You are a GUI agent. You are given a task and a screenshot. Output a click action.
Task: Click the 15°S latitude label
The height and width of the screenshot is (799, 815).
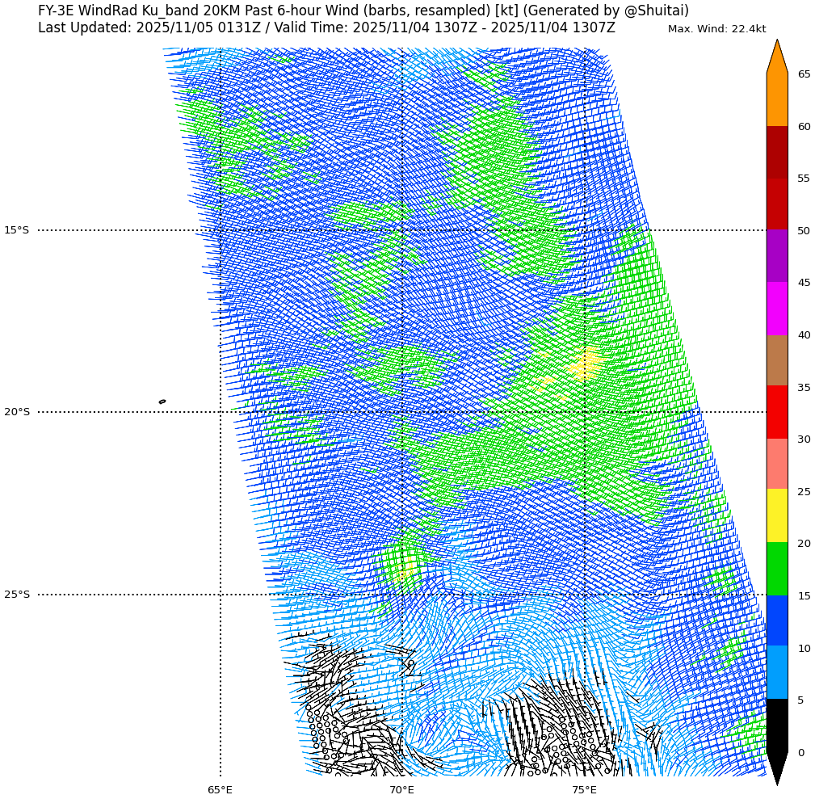(x=16, y=230)
